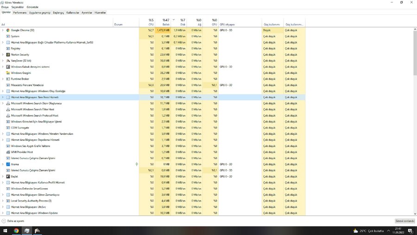Click the Arama search process icon
Image resolution: width=417 pixels, height=235 pixels.
(x=8, y=164)
